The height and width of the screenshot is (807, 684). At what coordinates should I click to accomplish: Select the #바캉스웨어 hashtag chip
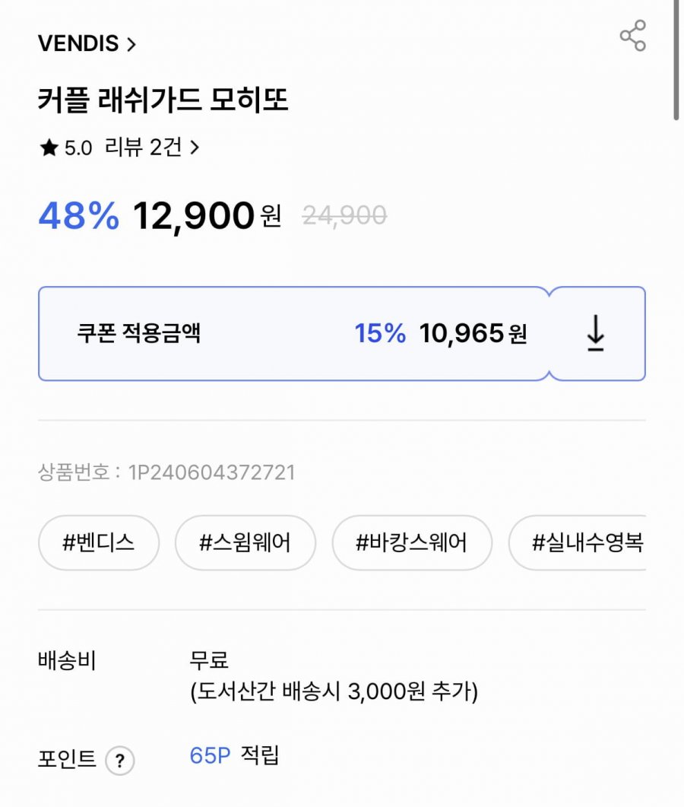click(412, 542)
